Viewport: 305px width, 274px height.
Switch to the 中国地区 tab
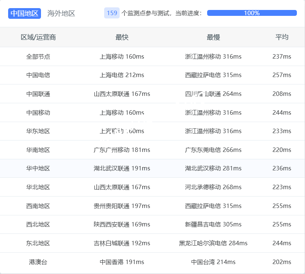point(24,13)
